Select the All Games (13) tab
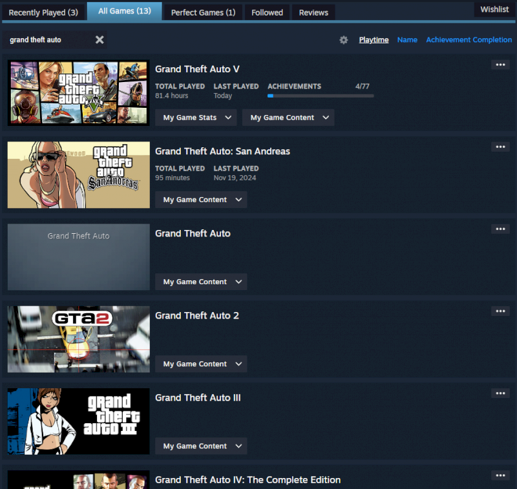517x489 pixels. [x=125, y=11]
